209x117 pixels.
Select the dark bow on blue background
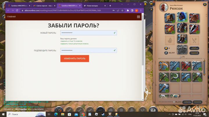(197, 66)
